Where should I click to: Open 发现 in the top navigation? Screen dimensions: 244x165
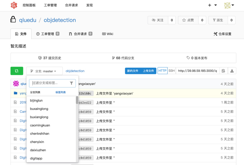(89, 5)
